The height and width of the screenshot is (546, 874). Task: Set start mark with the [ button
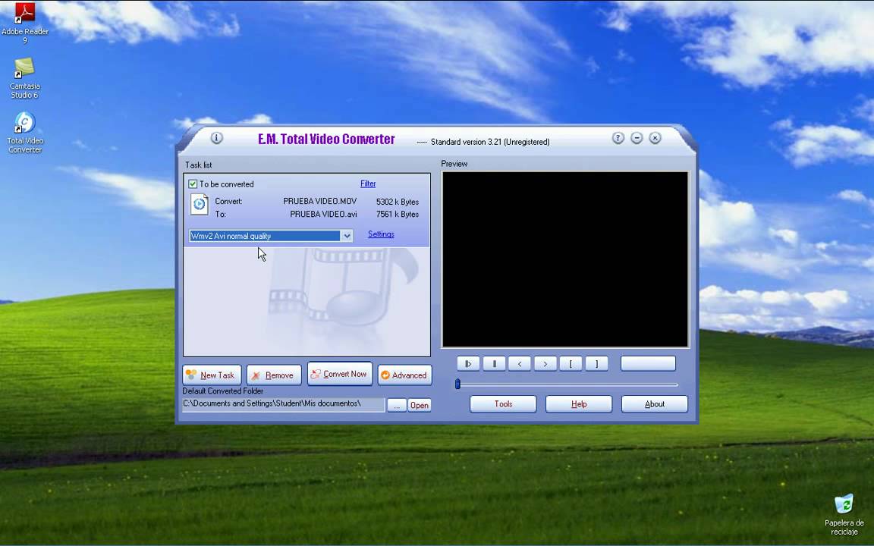point(571,364)
